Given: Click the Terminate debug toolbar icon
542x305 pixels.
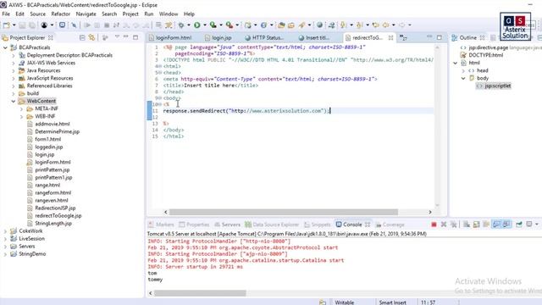Looking at the screenshot, I should tap(107, 25).
